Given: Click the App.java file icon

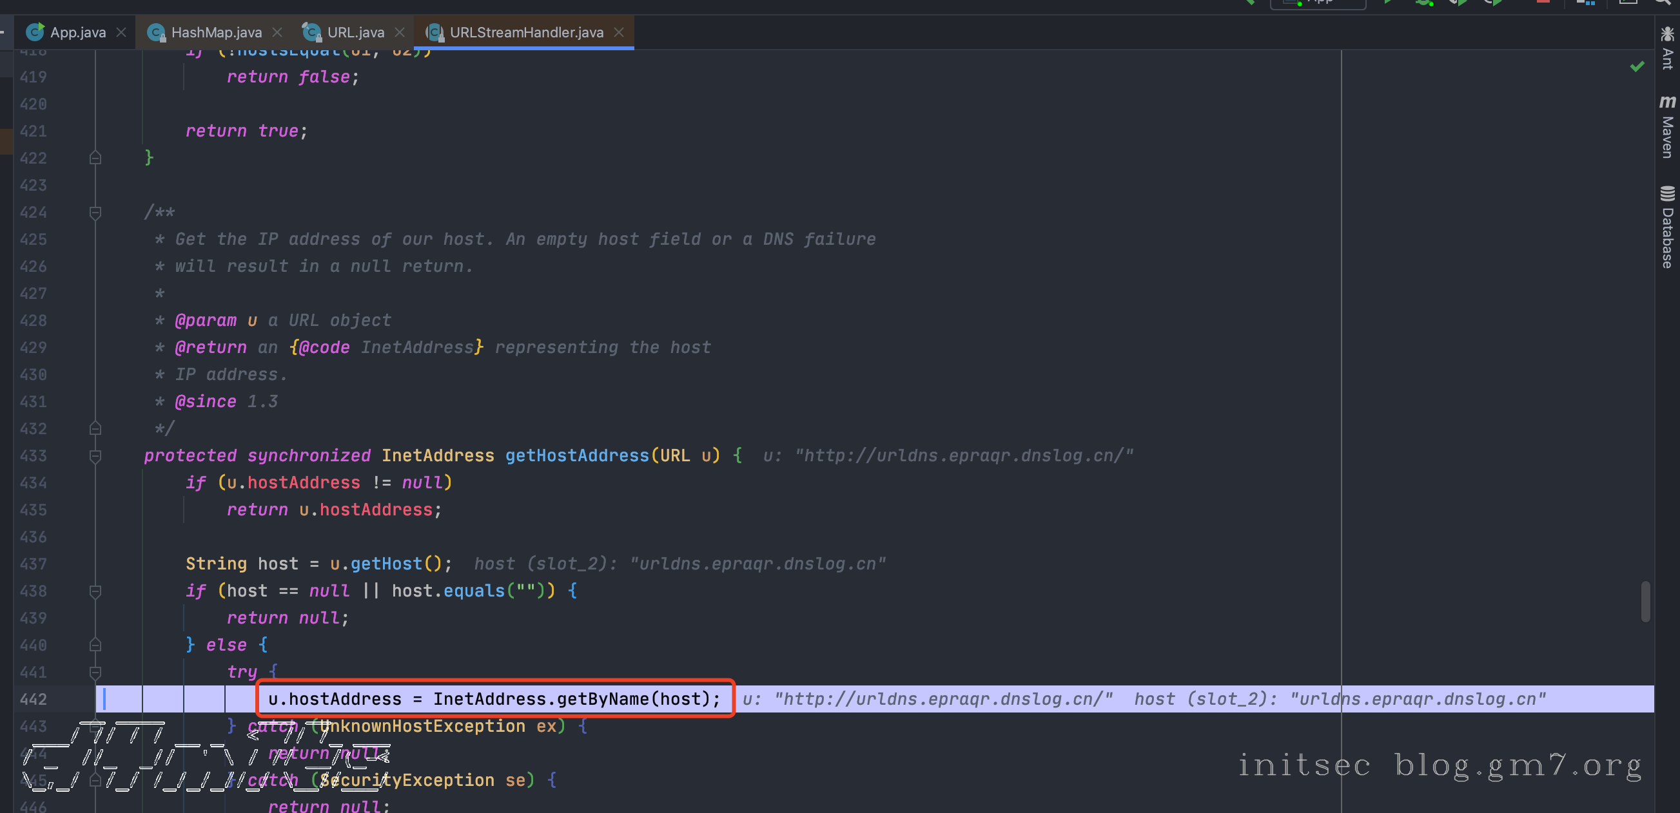Looking at the screenshot, I should coord(35,32).
